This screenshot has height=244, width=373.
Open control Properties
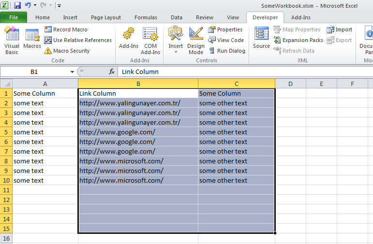tap(225, 29)
